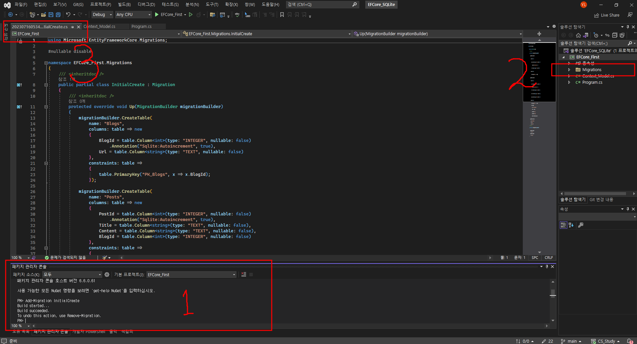The width and height of the screenshot is (637, 344).
Task: Click the code cleanup broom icon
Action: pyautogui.click(x=105, y=258)
